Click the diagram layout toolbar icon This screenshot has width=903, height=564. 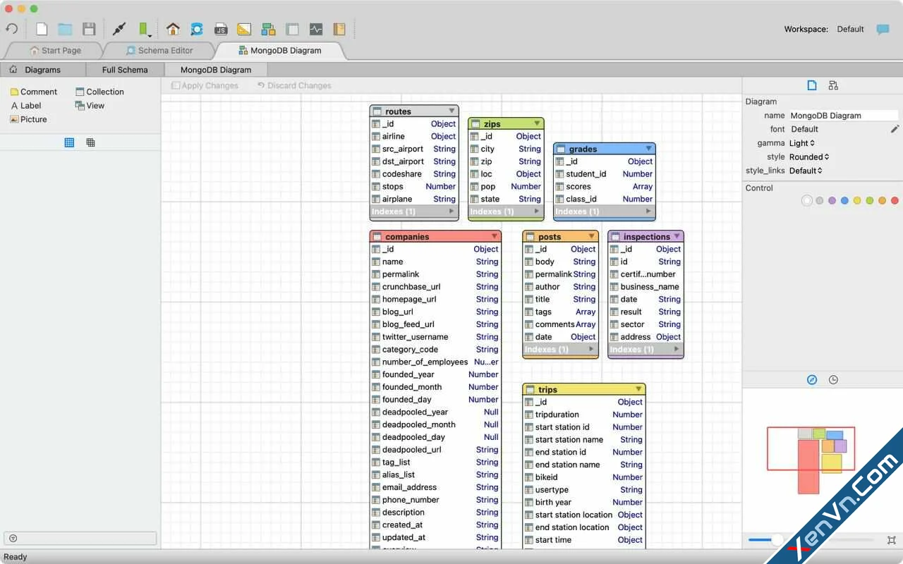pyautogui.click(x=268, y=29)
